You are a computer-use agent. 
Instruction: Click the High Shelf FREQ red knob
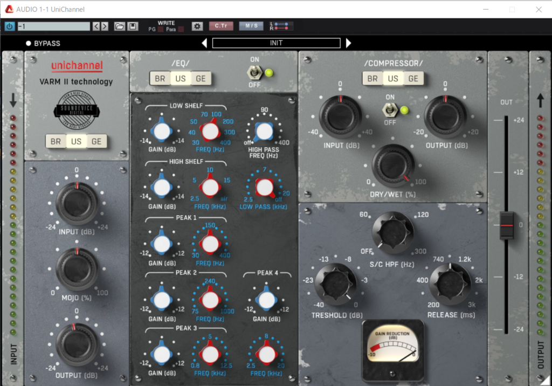(x=210, y=187)
